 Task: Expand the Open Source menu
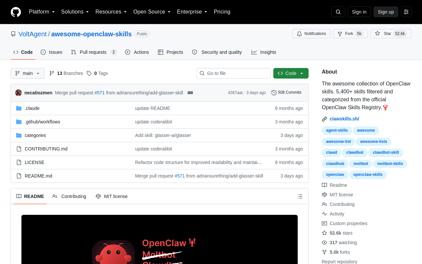pyautogui.click(x=152, y=12)
